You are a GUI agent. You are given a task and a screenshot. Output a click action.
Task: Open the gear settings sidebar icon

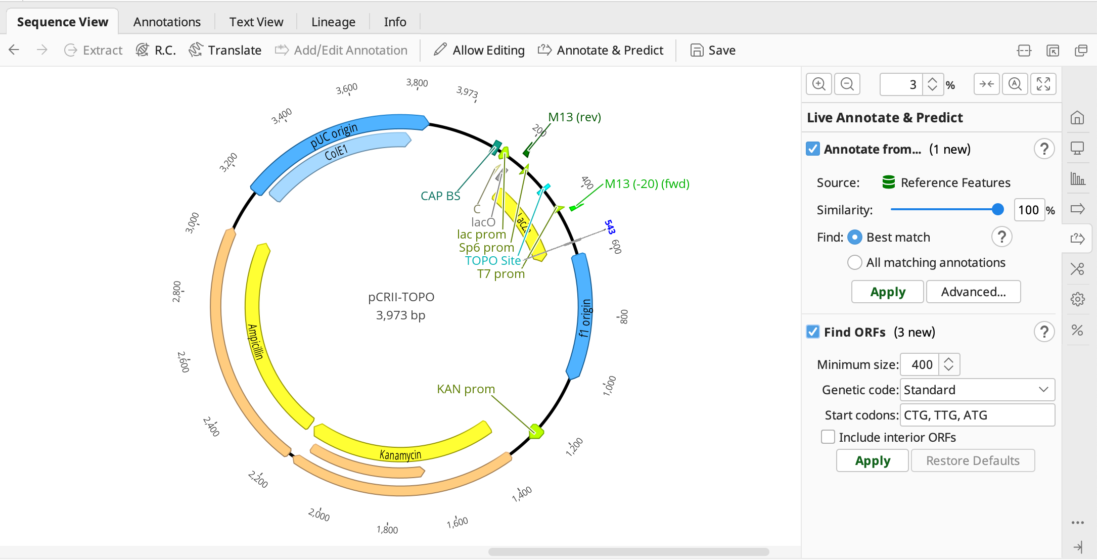coord(1077,299)
